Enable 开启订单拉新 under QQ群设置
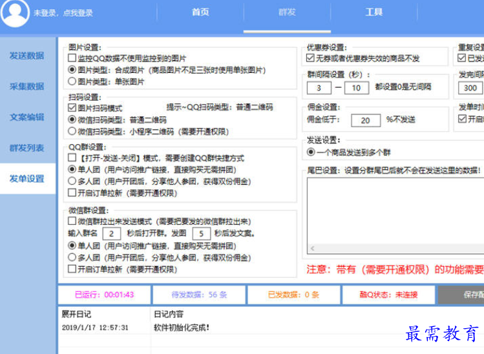484x354 pixels. [72, 193]
